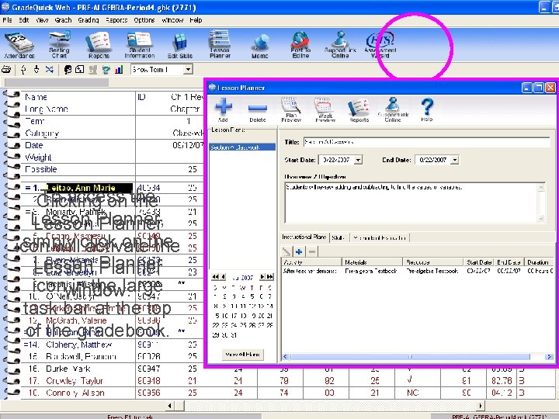Click into the Overview / Objectives text area
Screen dimensions: 559x419
tap(411, 203)
